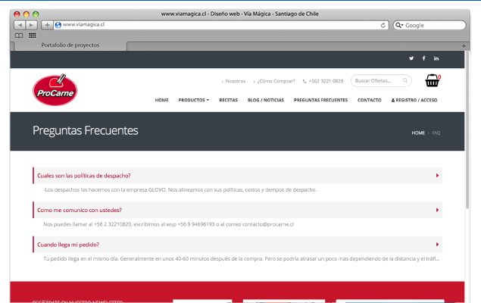Open the Twitter social icon
This screenshot has height=303, width=481.
(x=411, y=58)
